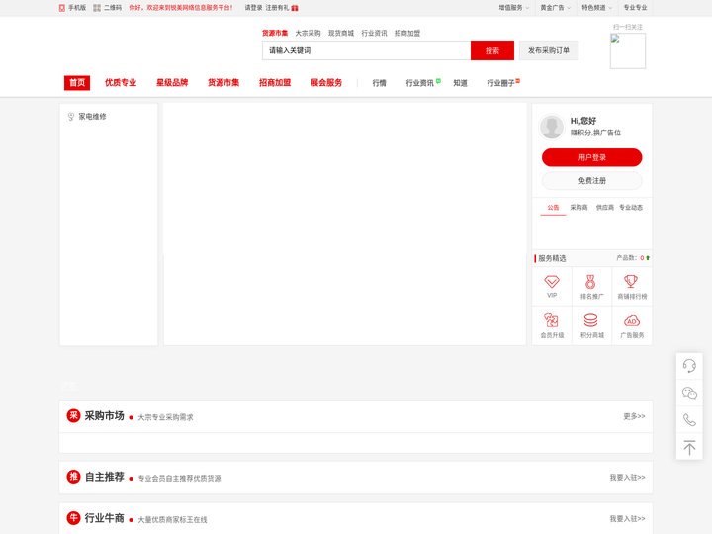Click the 采购市场 section title
Image resolution: width=712 pixels, height=534 pixels.
click(105, 416)
